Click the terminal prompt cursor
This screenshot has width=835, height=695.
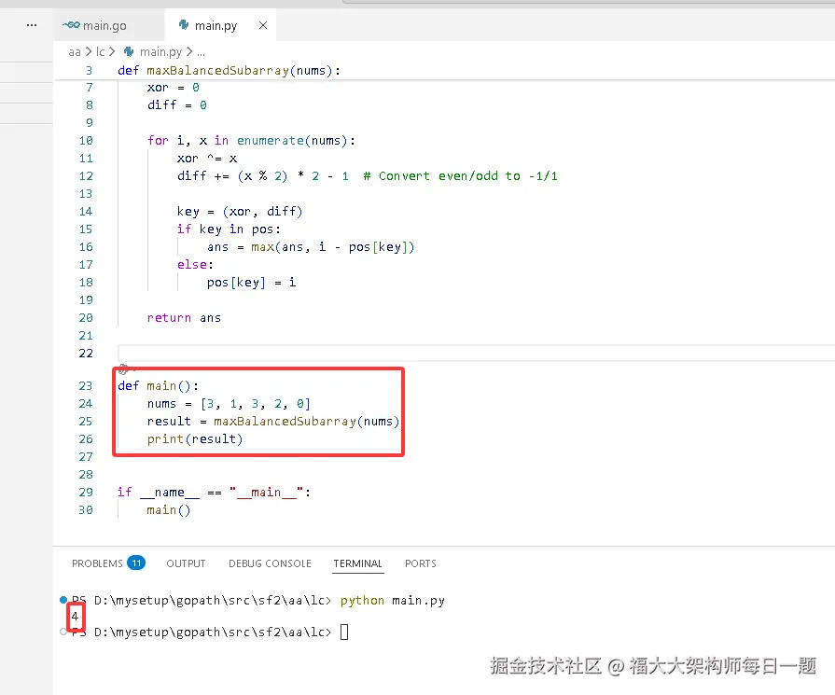click(x=344, y=632)
